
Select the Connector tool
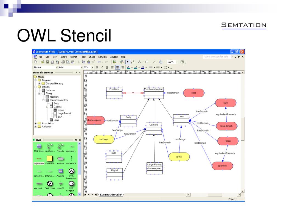tap(133, 62)
